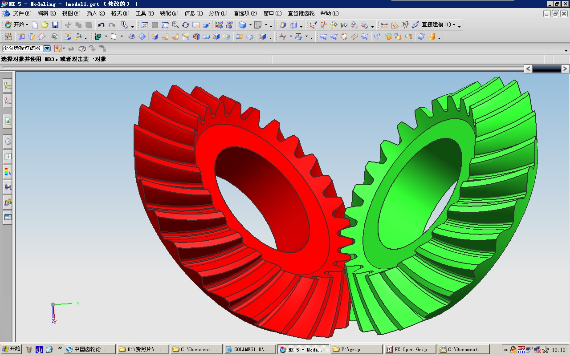
Task: Select the Pan view hand icon
Action: pos(196,25)
